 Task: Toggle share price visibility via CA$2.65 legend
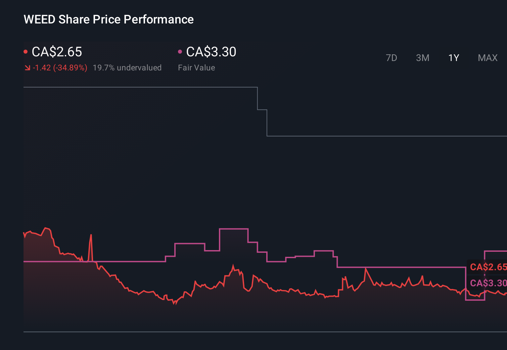coord(56,52)
